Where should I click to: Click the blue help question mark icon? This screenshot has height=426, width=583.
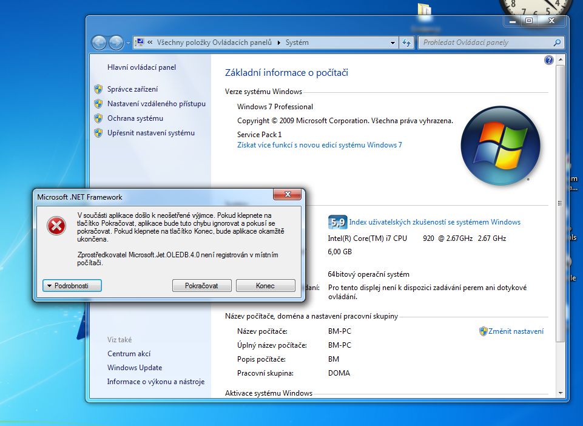pyautogui.click(x=549, y=60)
